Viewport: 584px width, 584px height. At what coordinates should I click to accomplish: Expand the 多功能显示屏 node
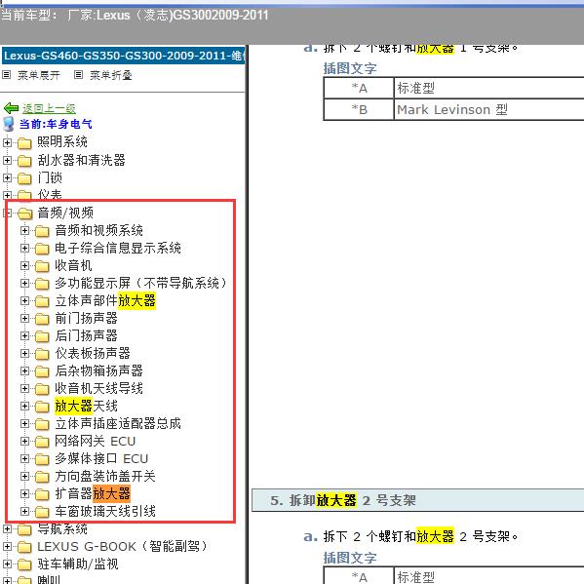24,283
